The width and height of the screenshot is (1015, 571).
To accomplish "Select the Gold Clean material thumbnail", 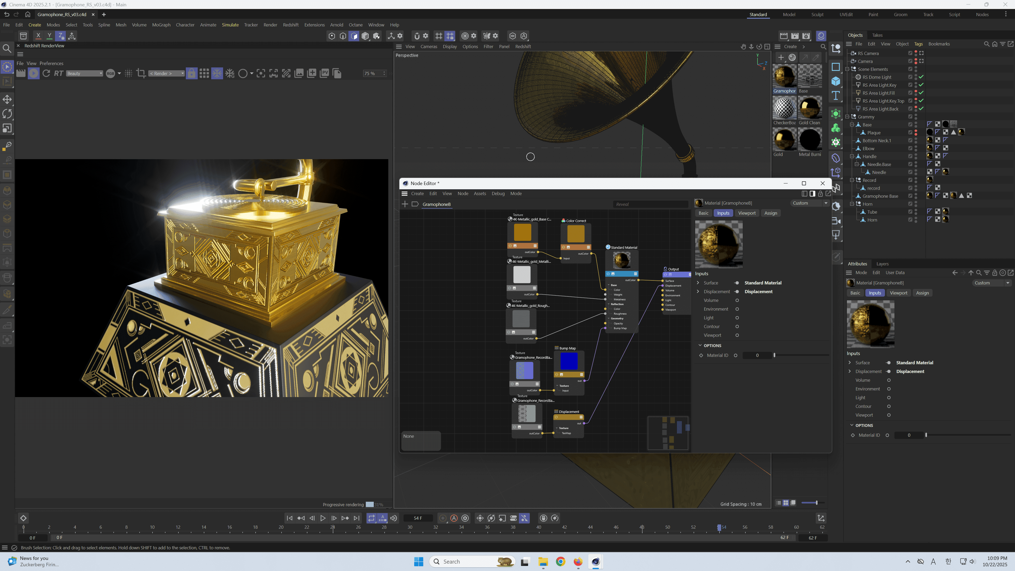I will (810, 108).
